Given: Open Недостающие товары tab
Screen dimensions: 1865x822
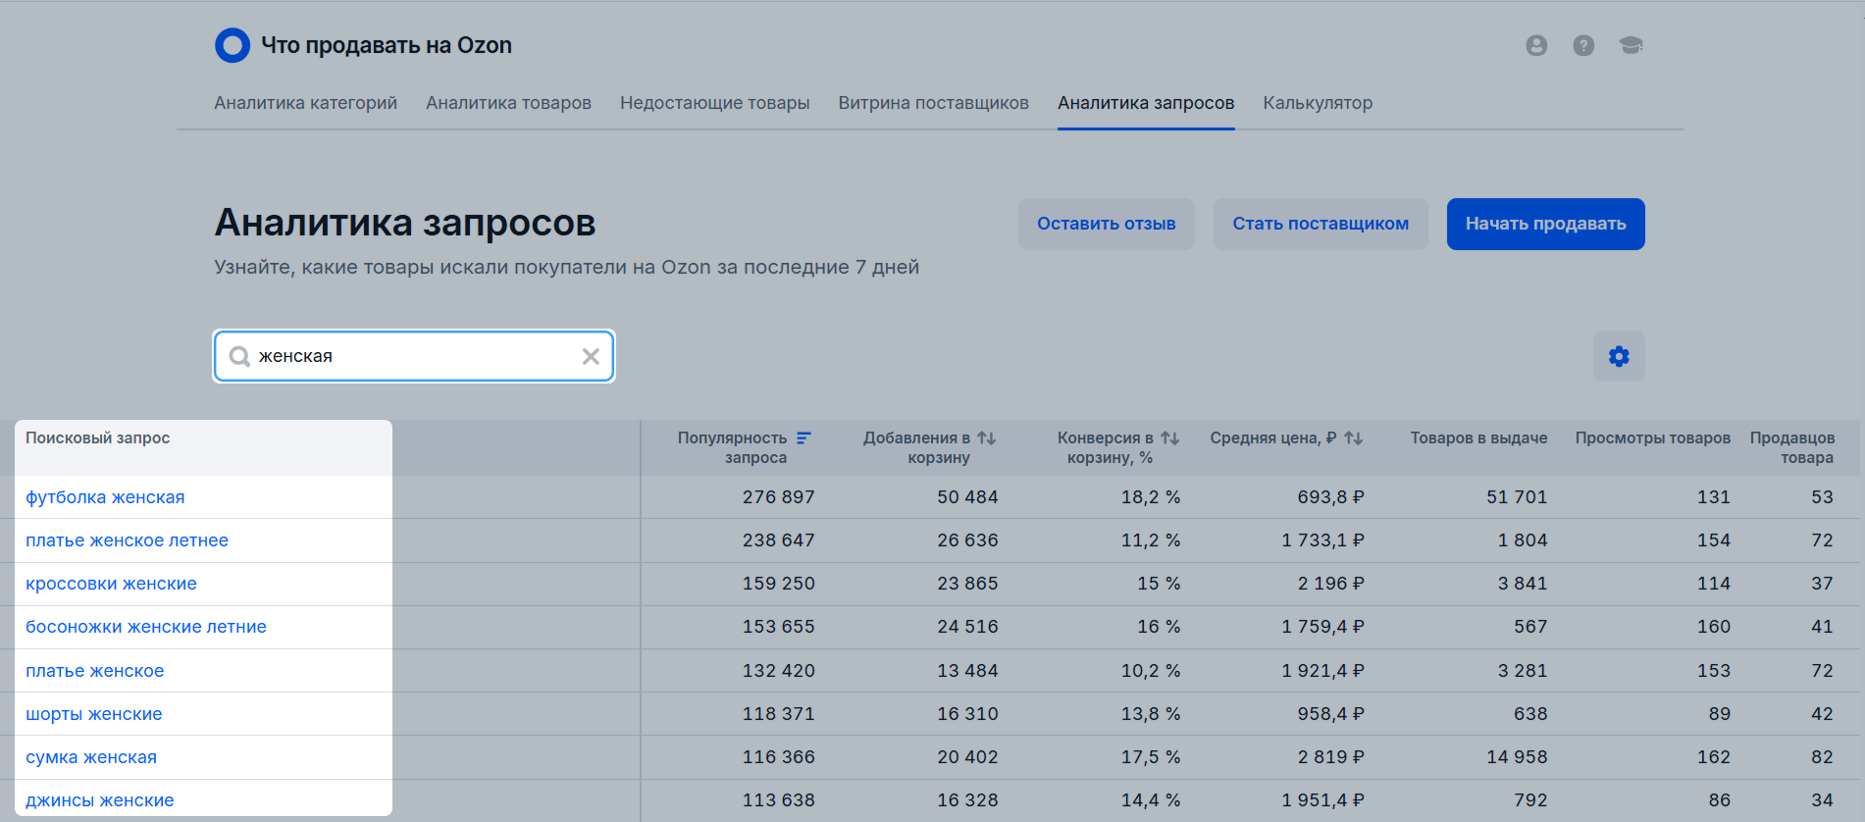Looking at the screenshot, I should pyautogui.click(x=714, y=103).
